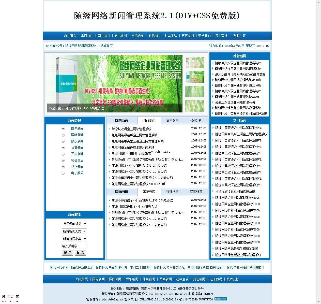Click the banner caption 随缘网络企业网站管理系统V2.0功能介绍
This screenshot has height=304, width=321.
[x=76, y=108]
